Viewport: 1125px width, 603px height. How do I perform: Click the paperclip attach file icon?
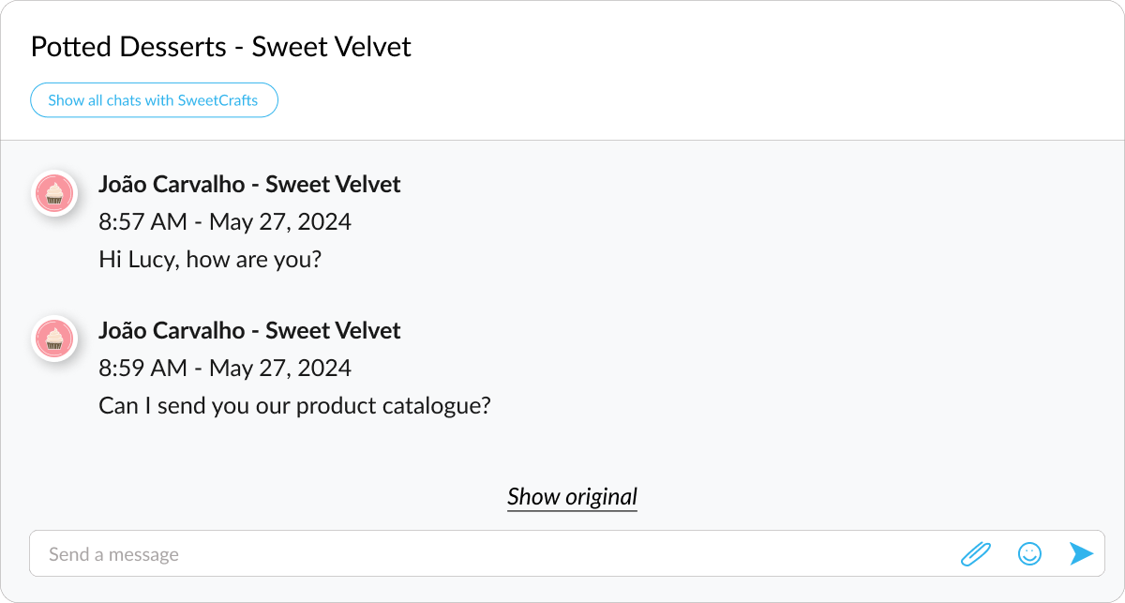point(976,554)
